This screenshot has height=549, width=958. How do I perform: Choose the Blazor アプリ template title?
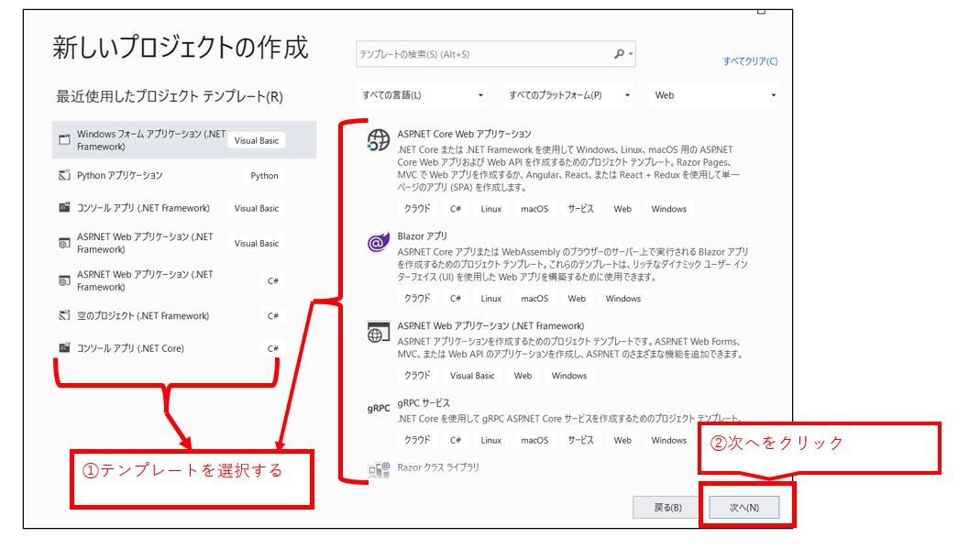(423, 236)
